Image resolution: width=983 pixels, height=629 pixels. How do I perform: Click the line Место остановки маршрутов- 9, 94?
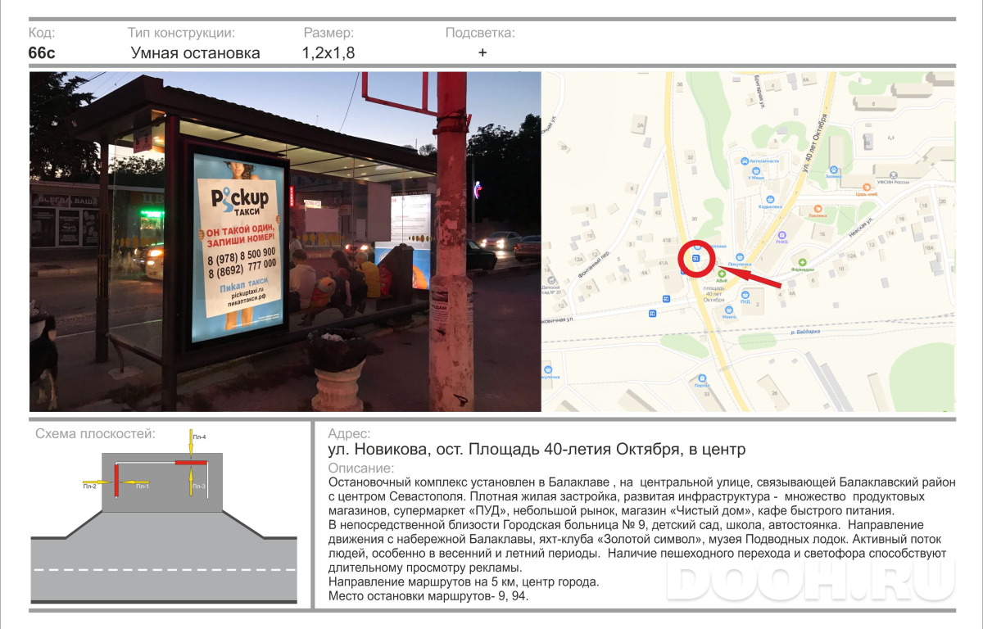(428, 596)
